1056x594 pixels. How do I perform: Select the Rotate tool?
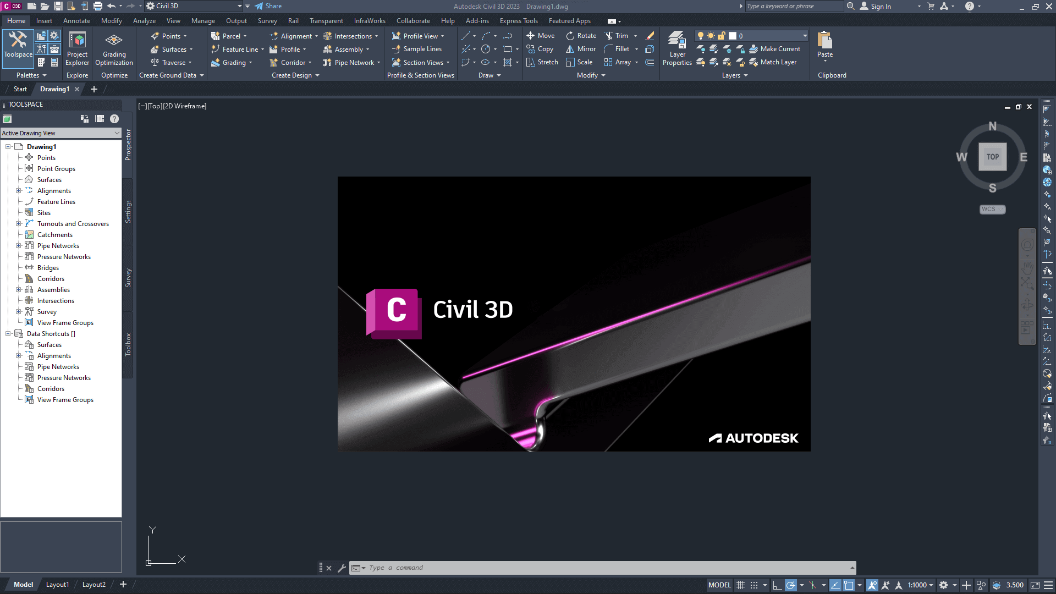(581, 36)
